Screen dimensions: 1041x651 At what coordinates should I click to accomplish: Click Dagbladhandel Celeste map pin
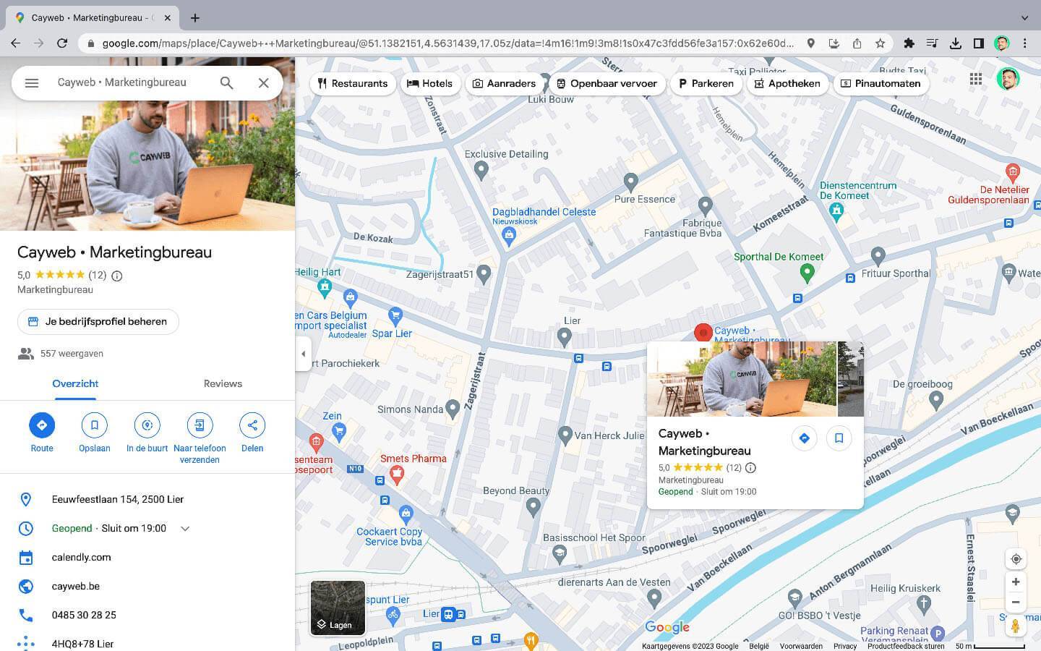tap(509, 234)
